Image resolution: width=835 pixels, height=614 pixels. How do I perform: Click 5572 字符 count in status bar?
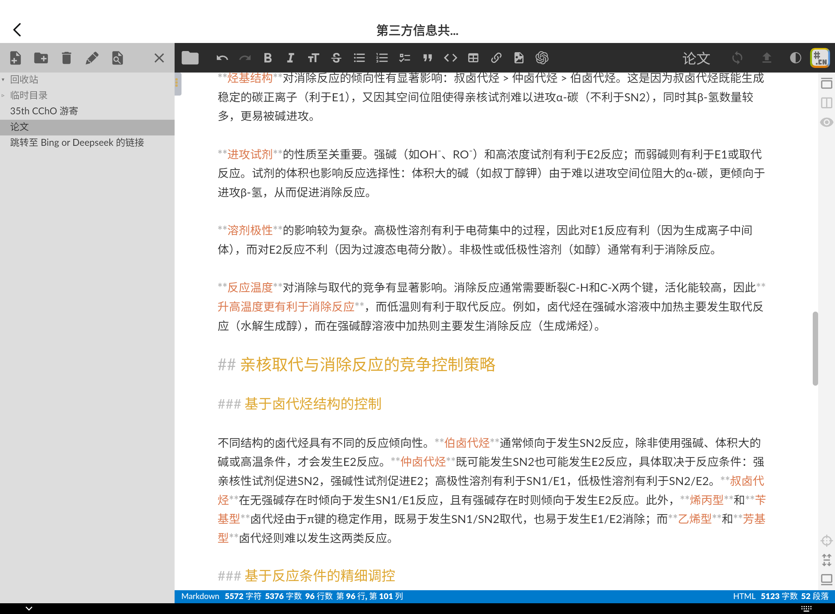point(243,596)
